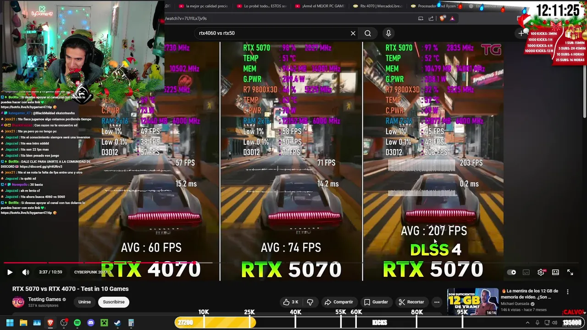Enter fullscreen mode on the video
This screenshot has height=330, width=587.
pos(570,272)
